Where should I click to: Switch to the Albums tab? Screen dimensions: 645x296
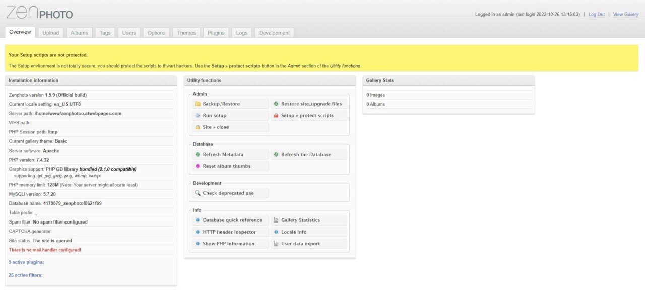[79, 32]
